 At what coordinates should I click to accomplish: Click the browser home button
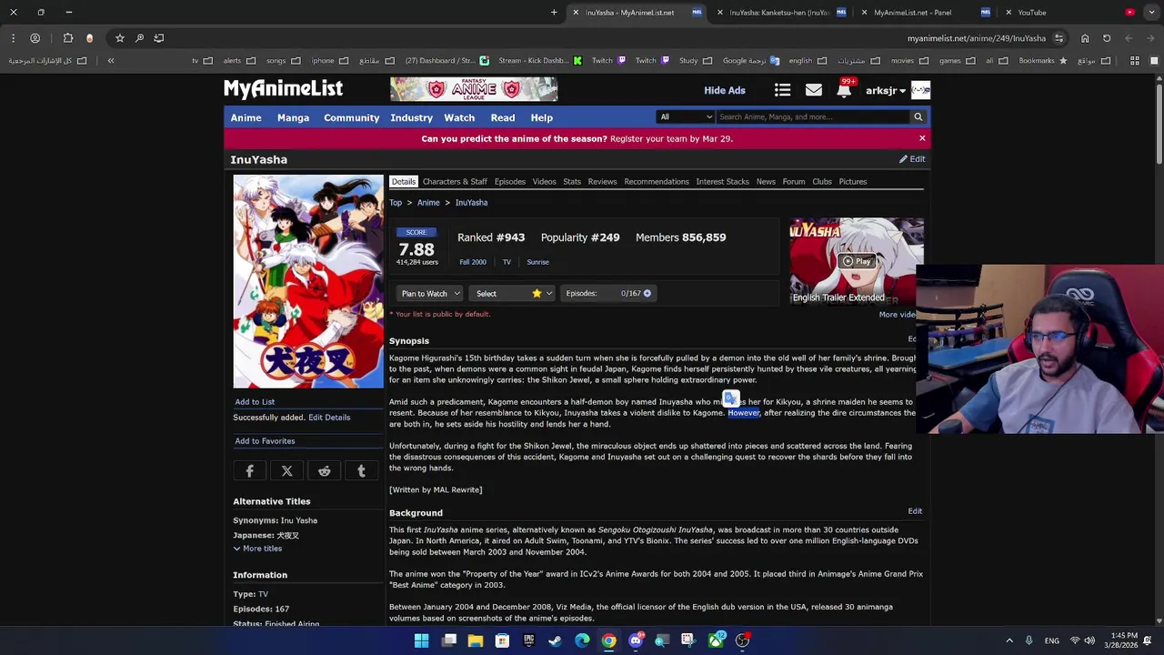tap(1085, 38)
